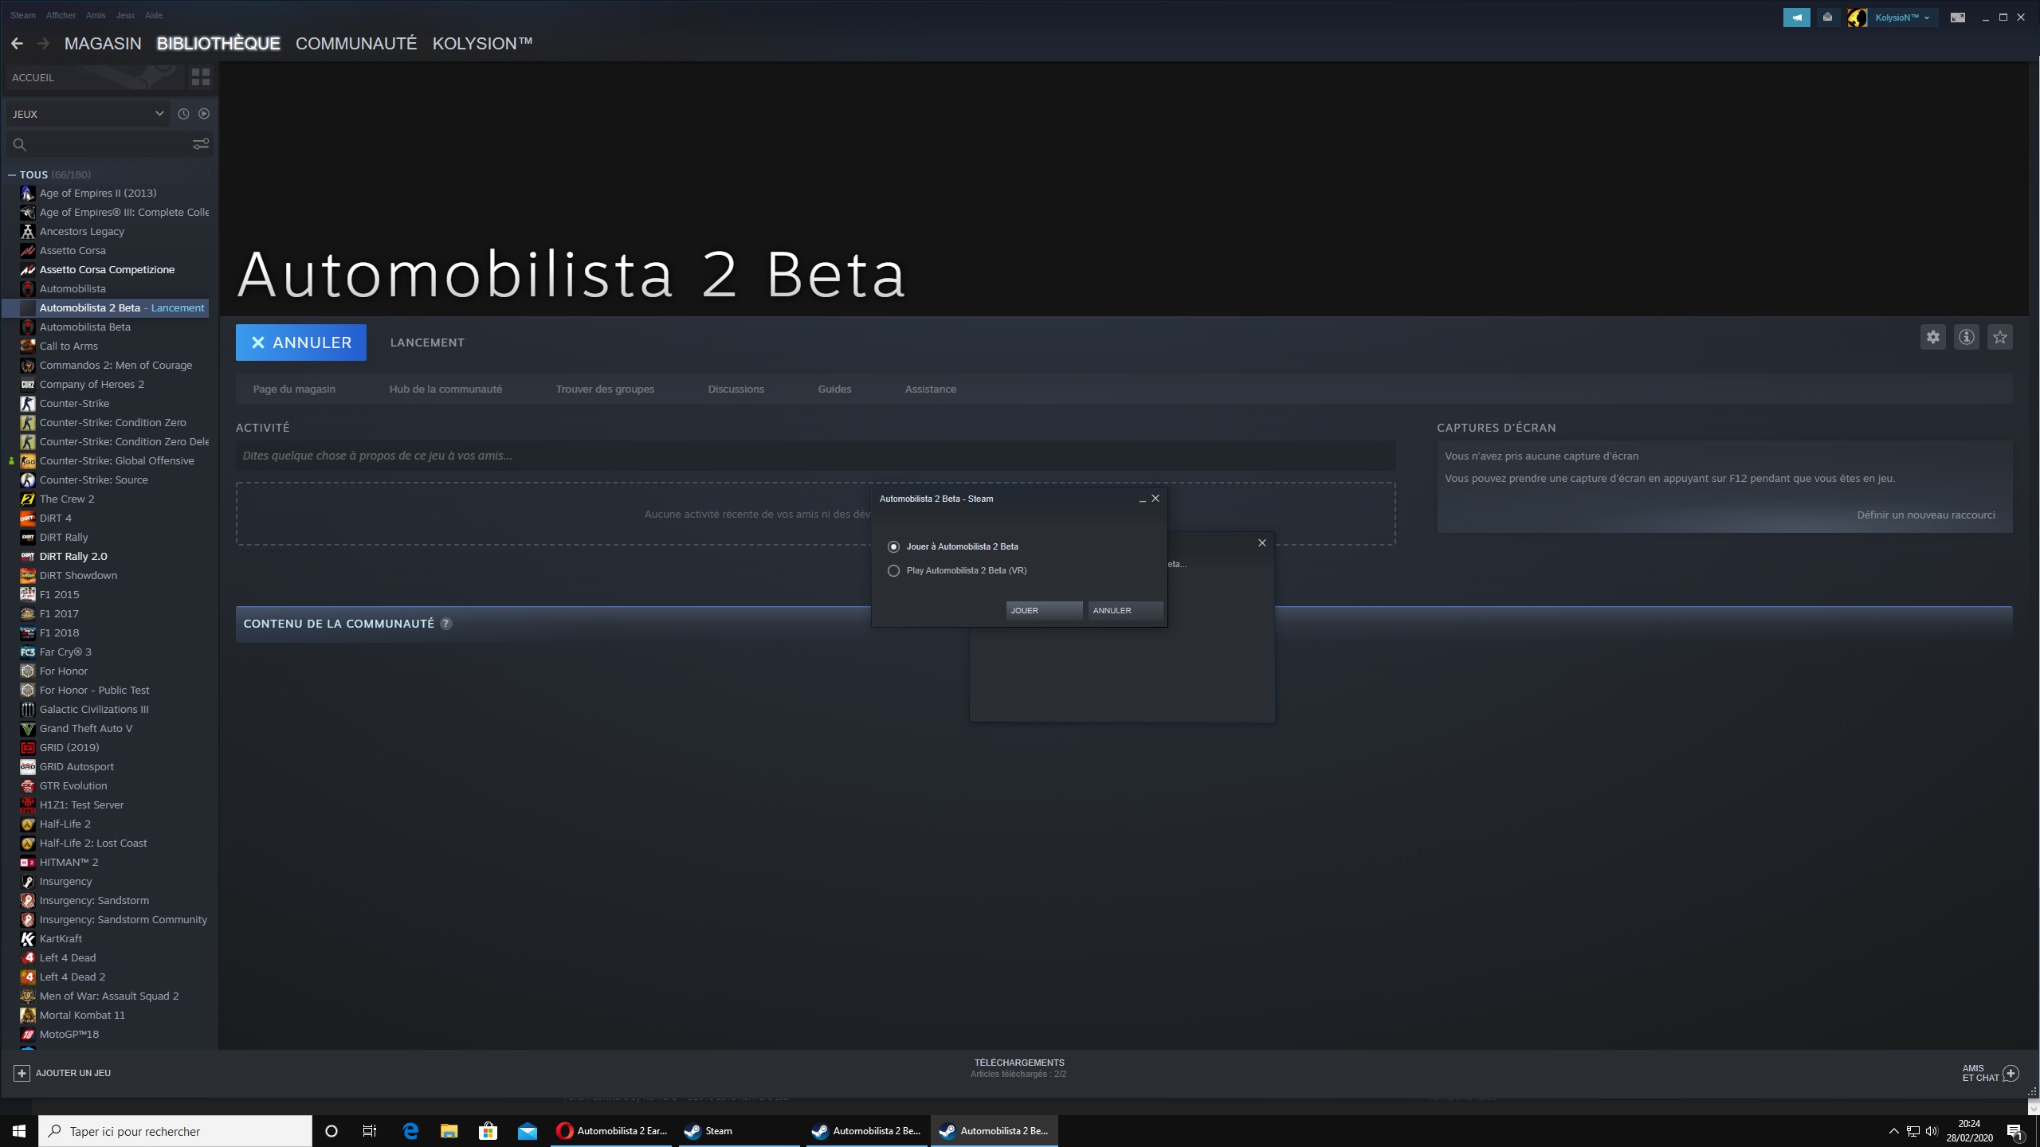Open the JEUX category dropdown
This screenshot has width=2040, height=1147.
[x=88, y=114]
